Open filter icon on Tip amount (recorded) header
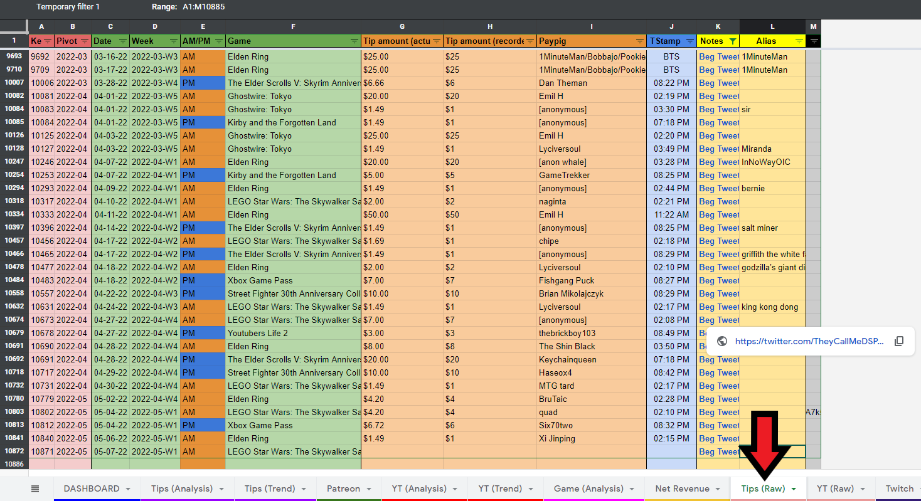Image resolution: width=921 pixels, height=501 pixels. point(530,41)
